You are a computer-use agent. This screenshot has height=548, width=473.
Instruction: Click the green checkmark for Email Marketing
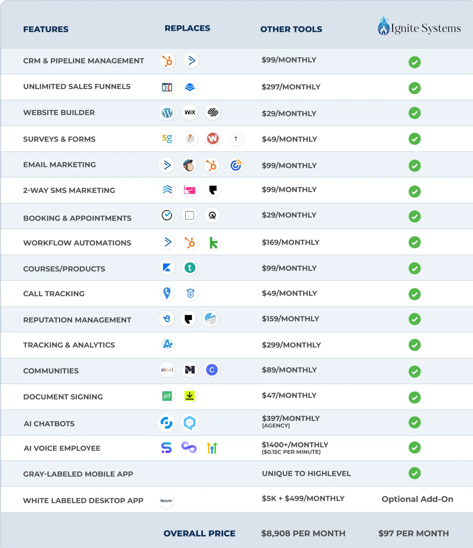click(x=415, y=166)
